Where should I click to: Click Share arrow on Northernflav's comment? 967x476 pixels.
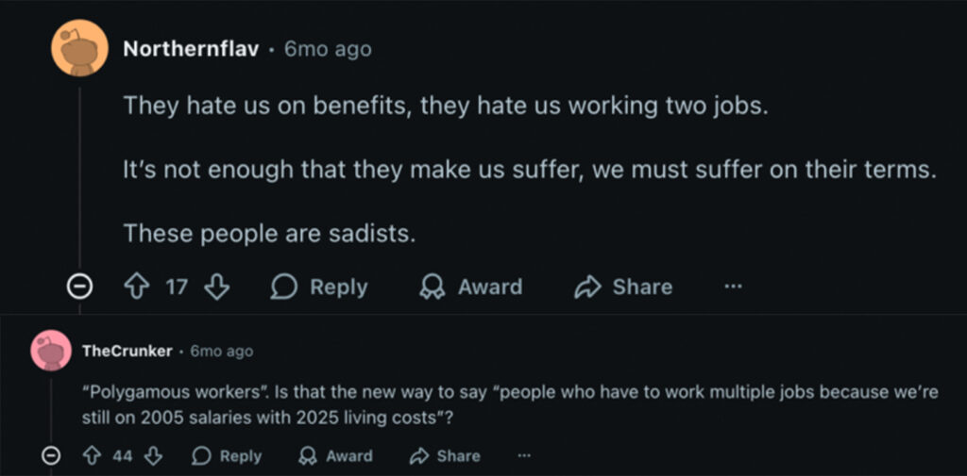click(588, 287)
